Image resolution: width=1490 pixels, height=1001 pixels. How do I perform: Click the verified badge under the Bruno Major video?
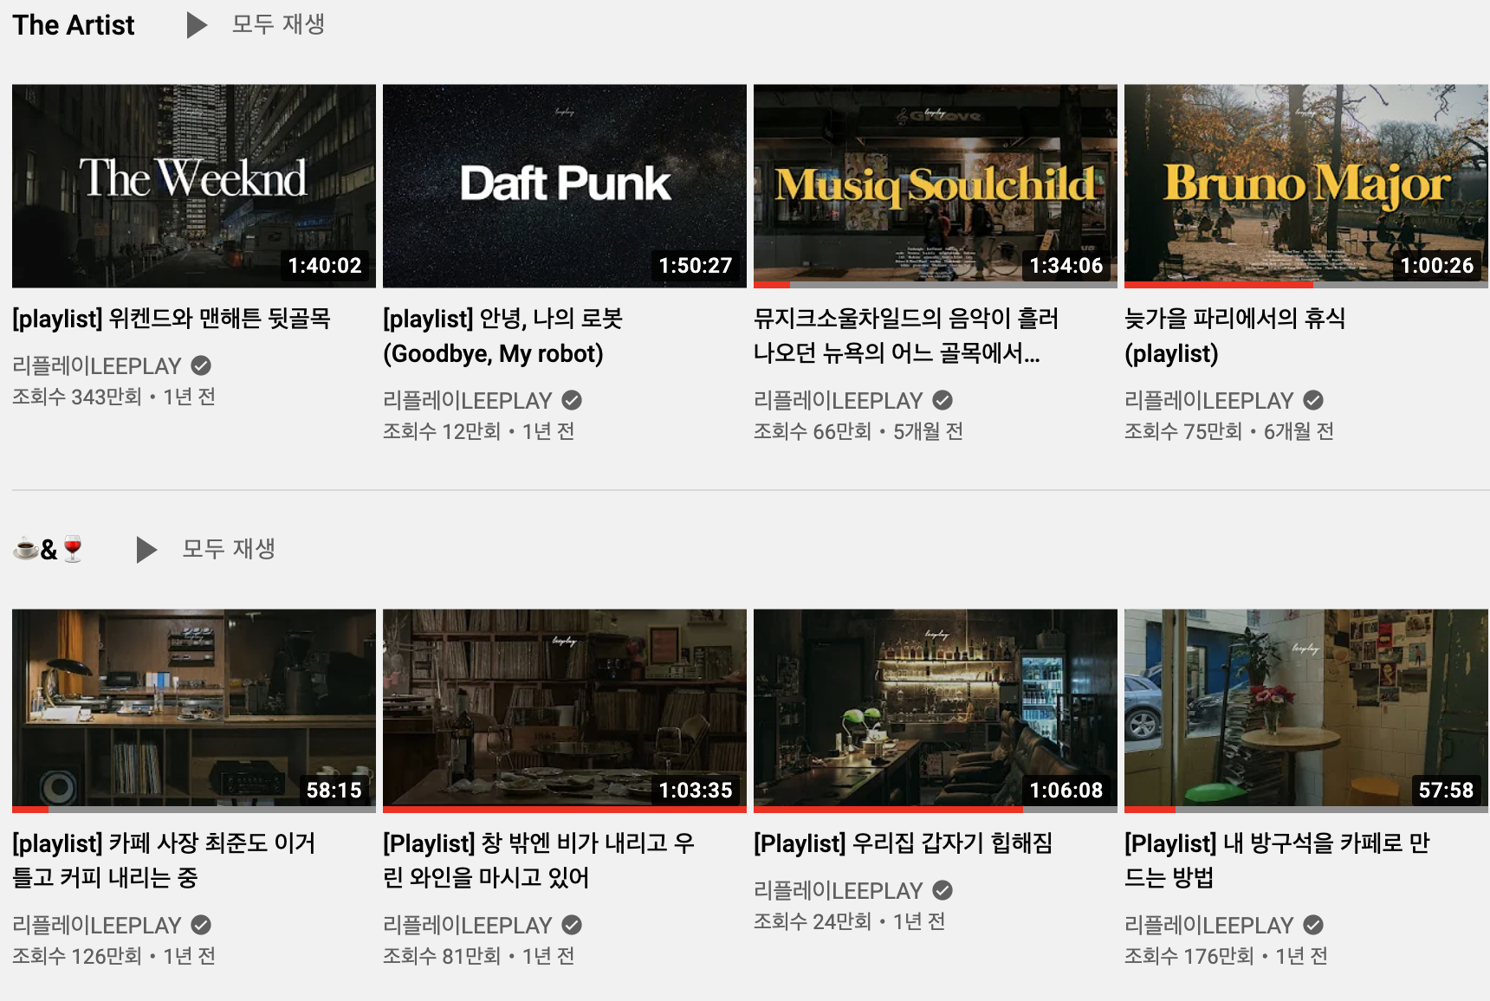(x=1313, y=400)
